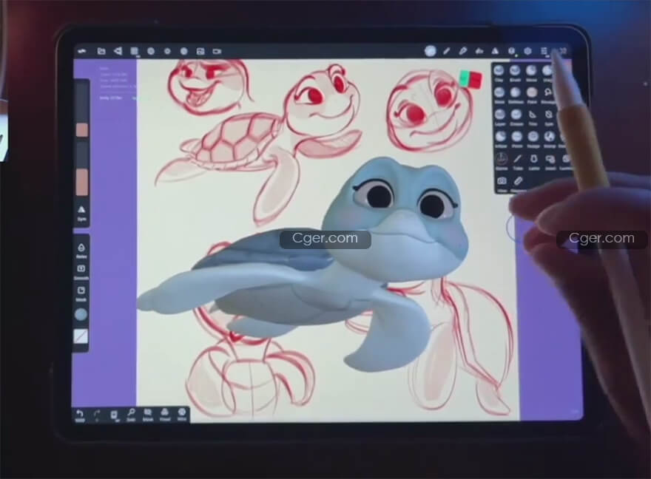Toggle the Smooth shortcut in left sidebar

pos(81,271)
